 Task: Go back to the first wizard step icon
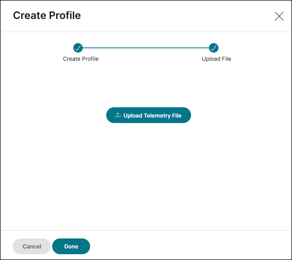(78, 48)
